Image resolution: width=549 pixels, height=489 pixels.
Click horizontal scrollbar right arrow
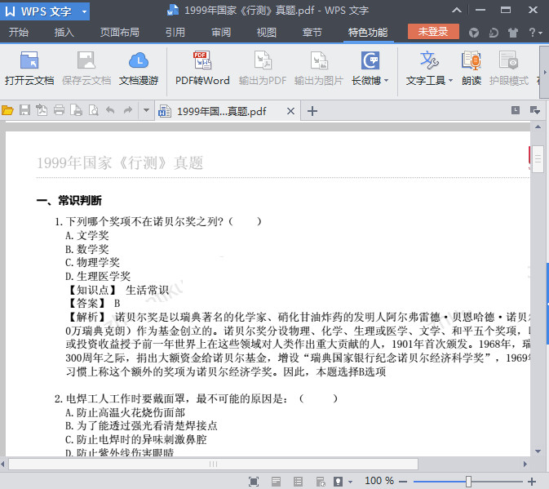[x=525, y=465]
